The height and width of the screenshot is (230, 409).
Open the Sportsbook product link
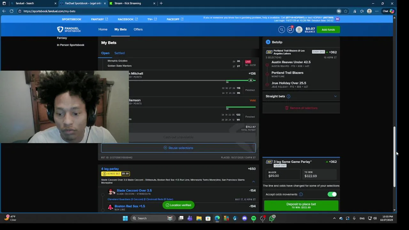click(72, 19)
